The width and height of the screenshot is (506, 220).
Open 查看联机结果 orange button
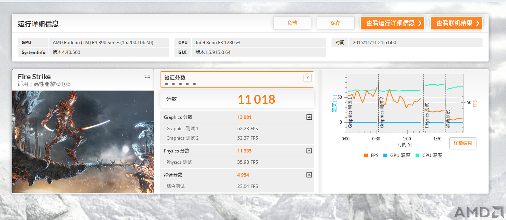click(456, 23)
